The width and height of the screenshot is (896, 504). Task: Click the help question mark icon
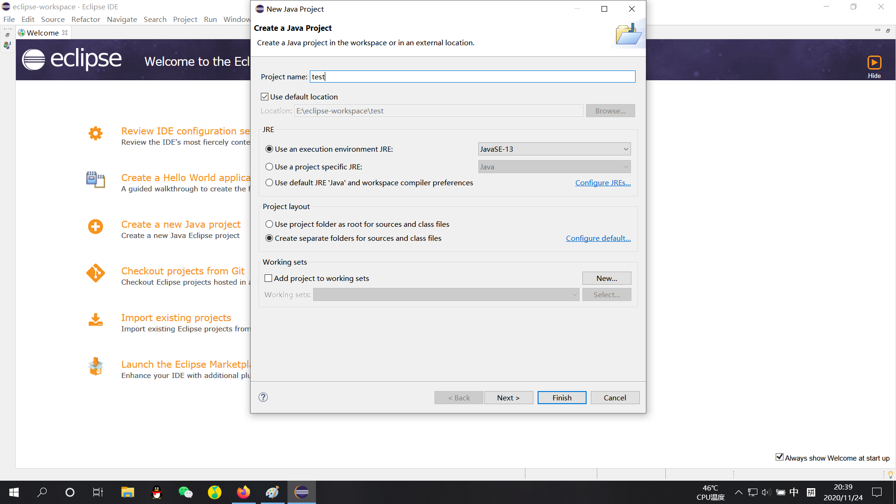[263, 397]
